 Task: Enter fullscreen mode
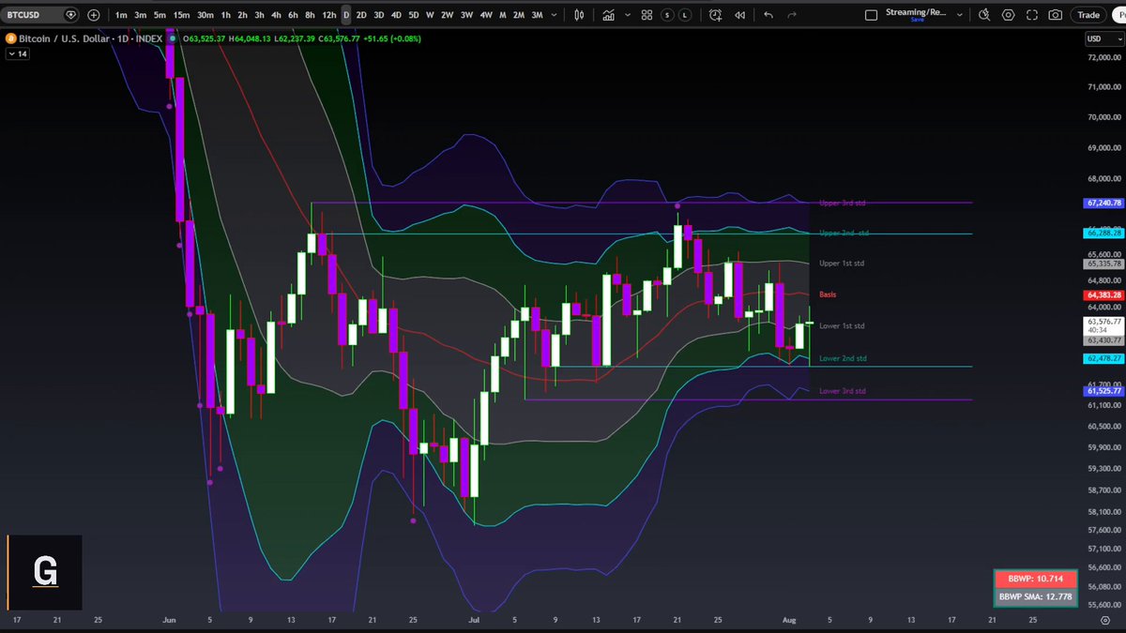(x=1032, y=15)
